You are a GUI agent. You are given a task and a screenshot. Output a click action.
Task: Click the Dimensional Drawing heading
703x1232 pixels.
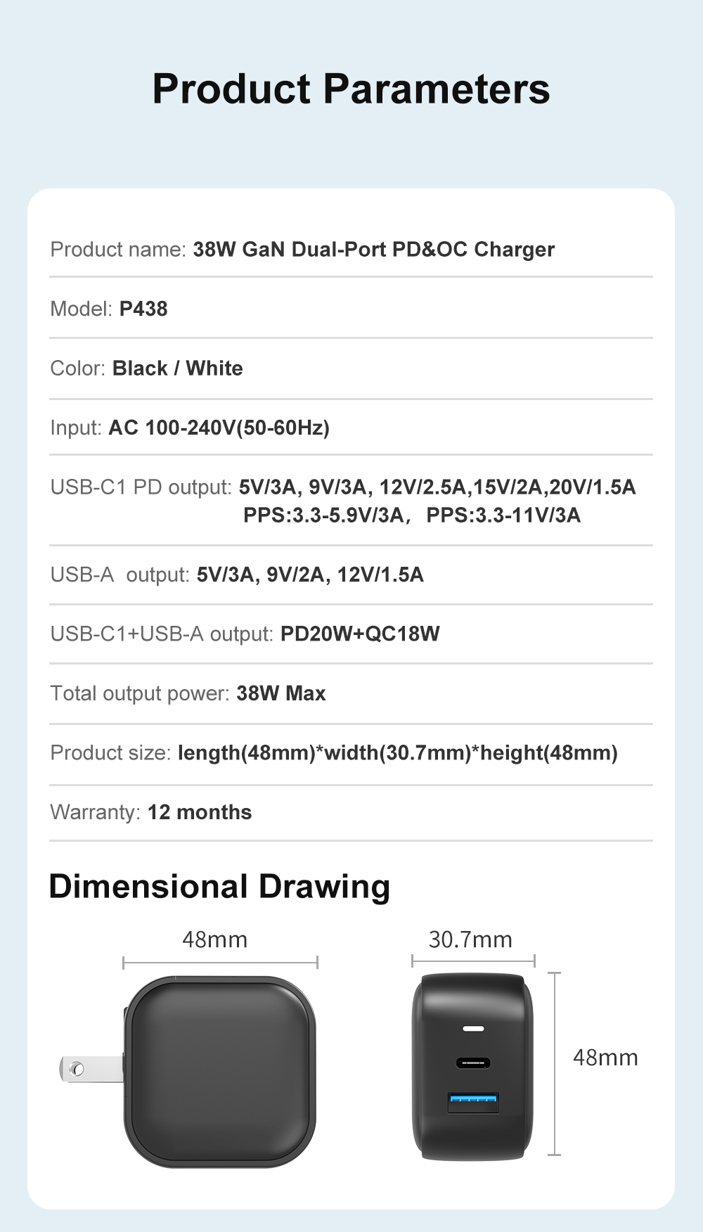click(x=219, y=887)
